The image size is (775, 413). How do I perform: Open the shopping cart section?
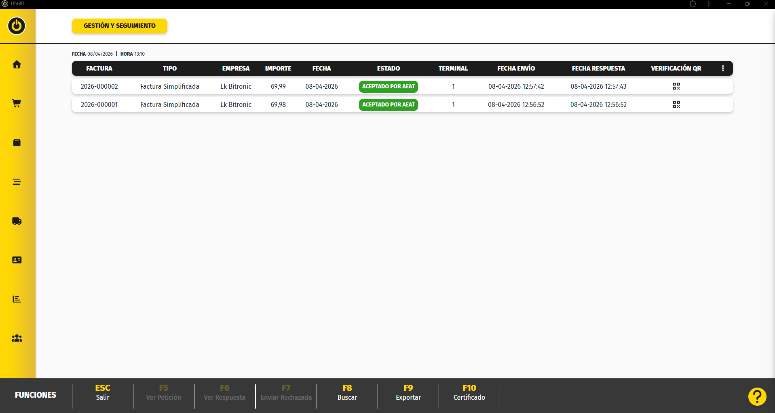17,104
